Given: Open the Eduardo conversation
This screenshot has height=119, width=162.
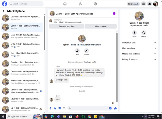Looking at the screenshot, I should pos(22,100).
